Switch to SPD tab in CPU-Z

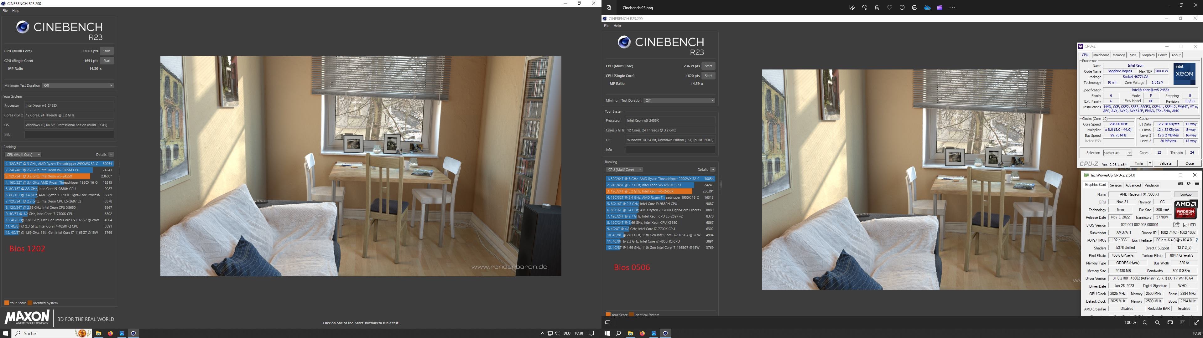1133,55
